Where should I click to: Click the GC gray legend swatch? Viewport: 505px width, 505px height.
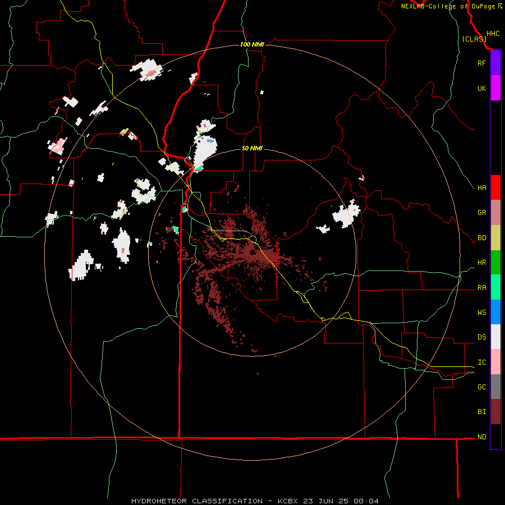click(495, 387)
